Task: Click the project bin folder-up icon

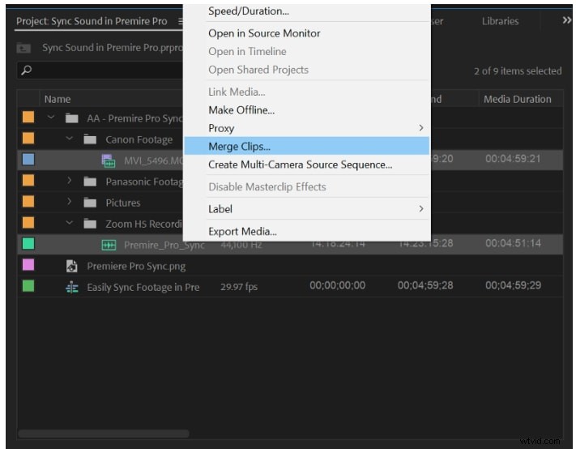Action: tap(23, 48)
